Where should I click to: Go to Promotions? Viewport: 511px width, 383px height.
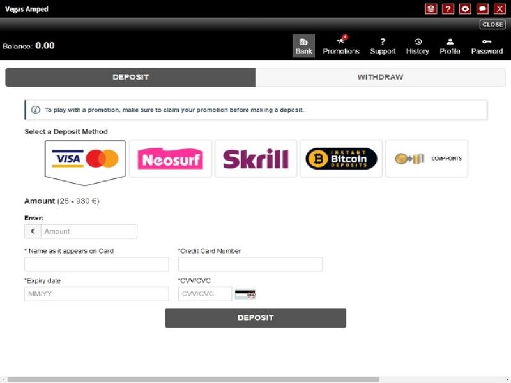pos(341,46)
